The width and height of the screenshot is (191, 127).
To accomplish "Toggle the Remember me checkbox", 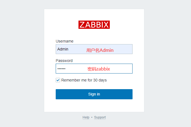I will (x=58, y=80).
